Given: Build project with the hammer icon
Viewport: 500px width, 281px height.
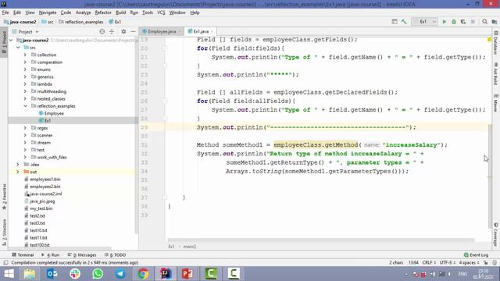Looking at the screenshot, I should (404, 22).
